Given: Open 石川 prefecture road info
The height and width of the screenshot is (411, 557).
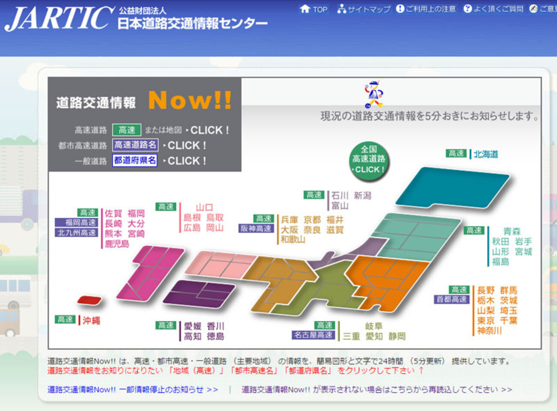Looking at the screenshot, I should [x=340, y=196].
